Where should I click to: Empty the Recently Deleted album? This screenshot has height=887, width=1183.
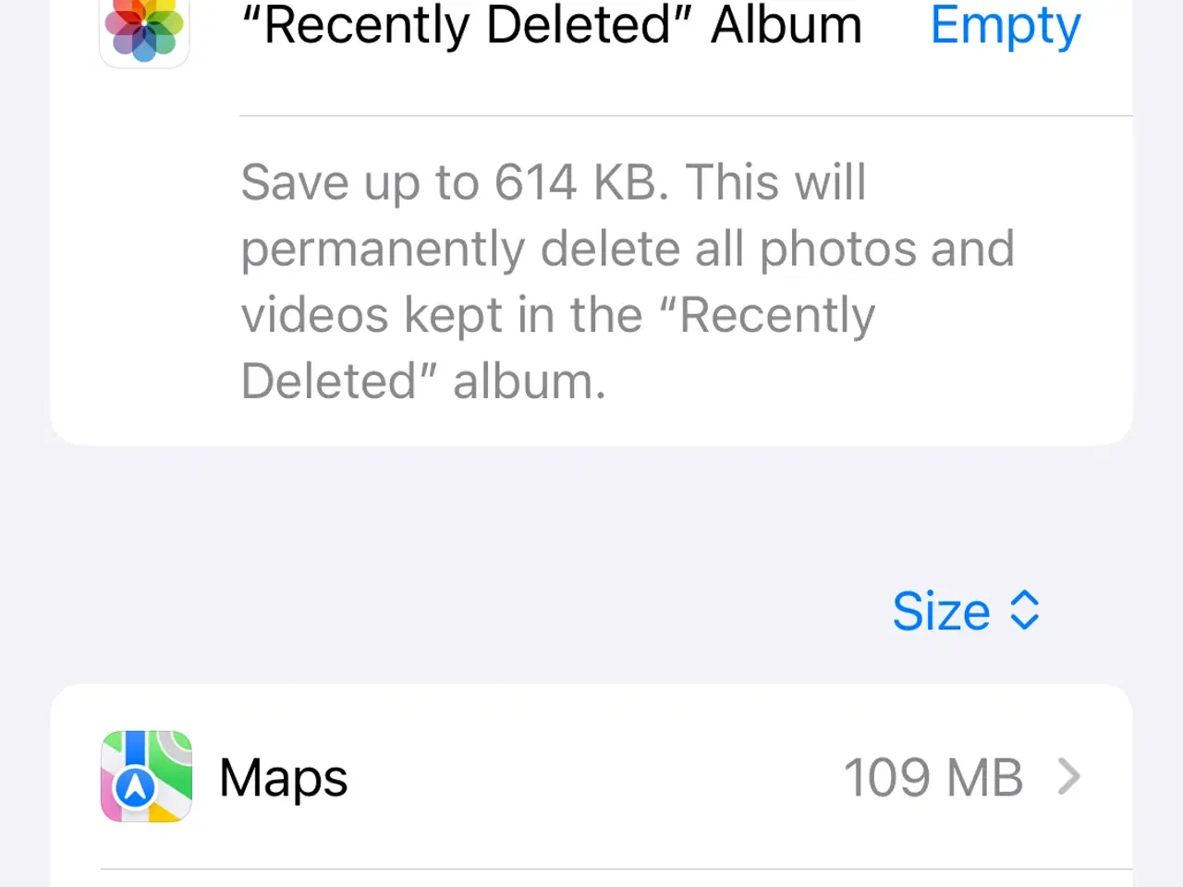(1006, 26)
